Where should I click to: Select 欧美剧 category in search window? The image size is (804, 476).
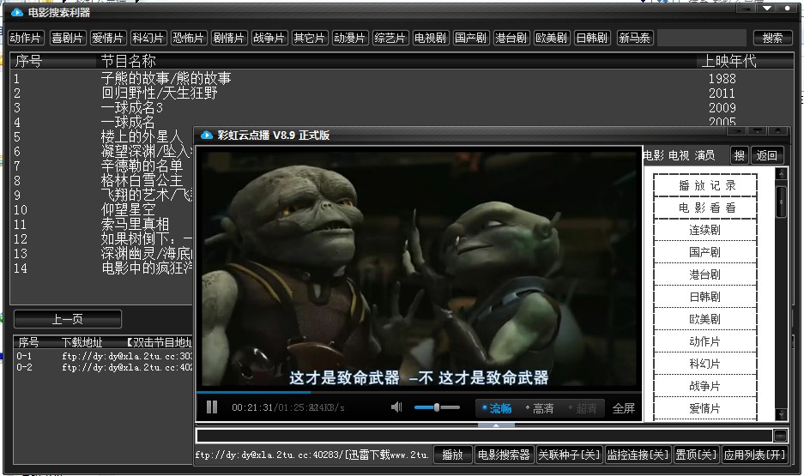553,38
